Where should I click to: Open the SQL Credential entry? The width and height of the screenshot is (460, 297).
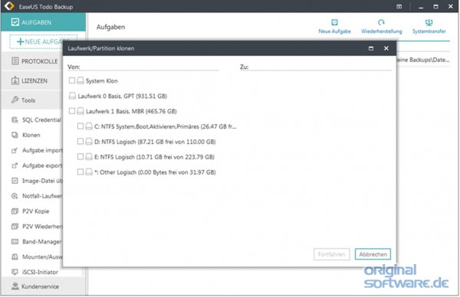coord(41,120)
